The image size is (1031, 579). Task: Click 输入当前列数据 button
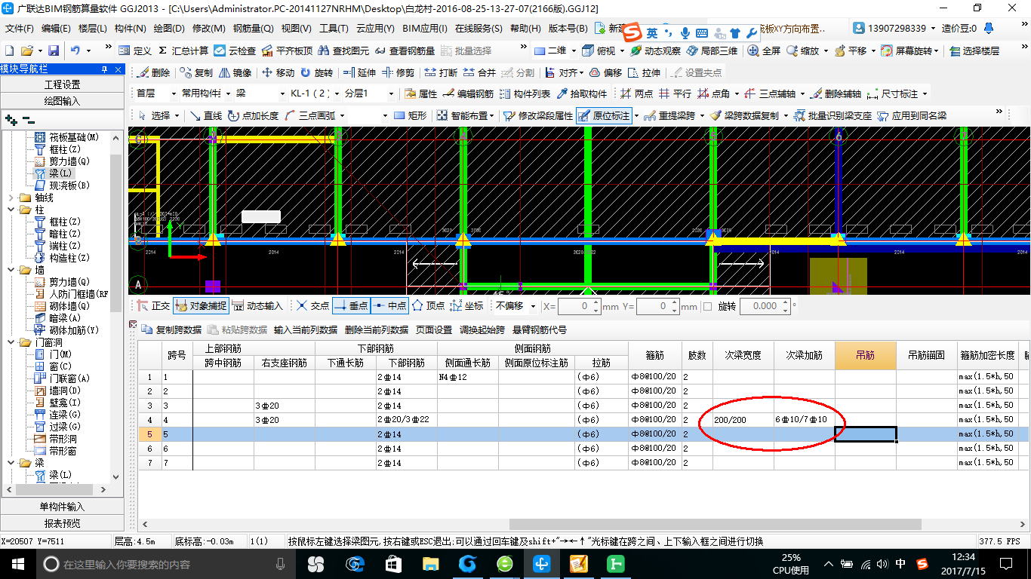click(306, 329)
